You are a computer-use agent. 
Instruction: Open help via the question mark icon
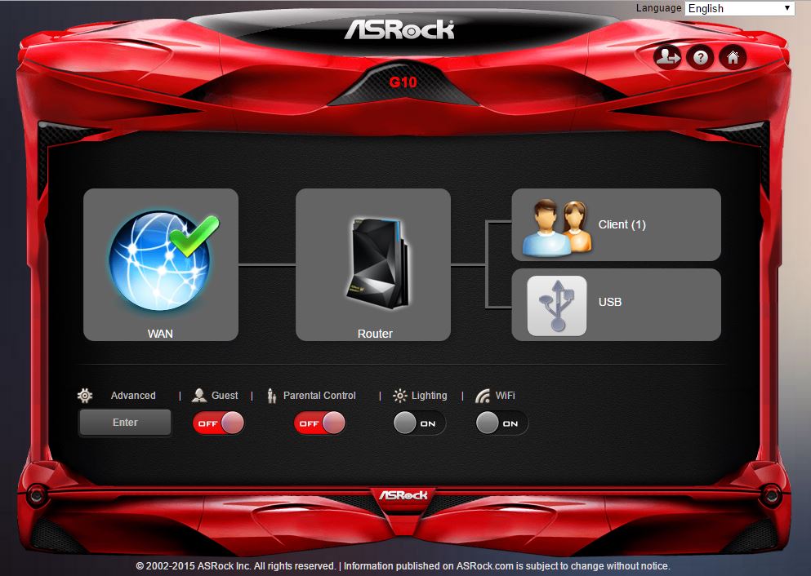(x=700, y=57)
